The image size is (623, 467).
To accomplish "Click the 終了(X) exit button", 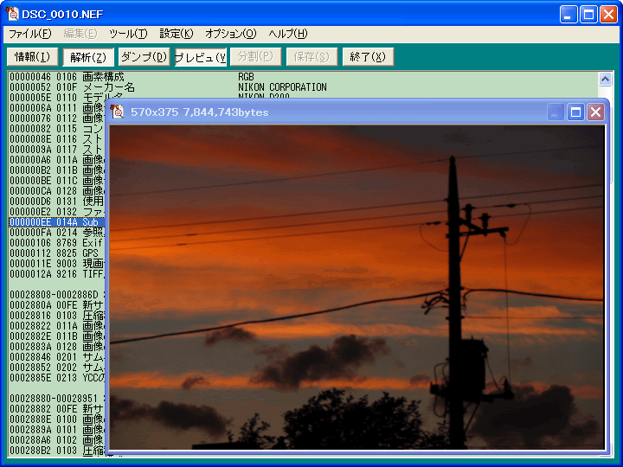I will pyautogui.click(x=369, y=57).
